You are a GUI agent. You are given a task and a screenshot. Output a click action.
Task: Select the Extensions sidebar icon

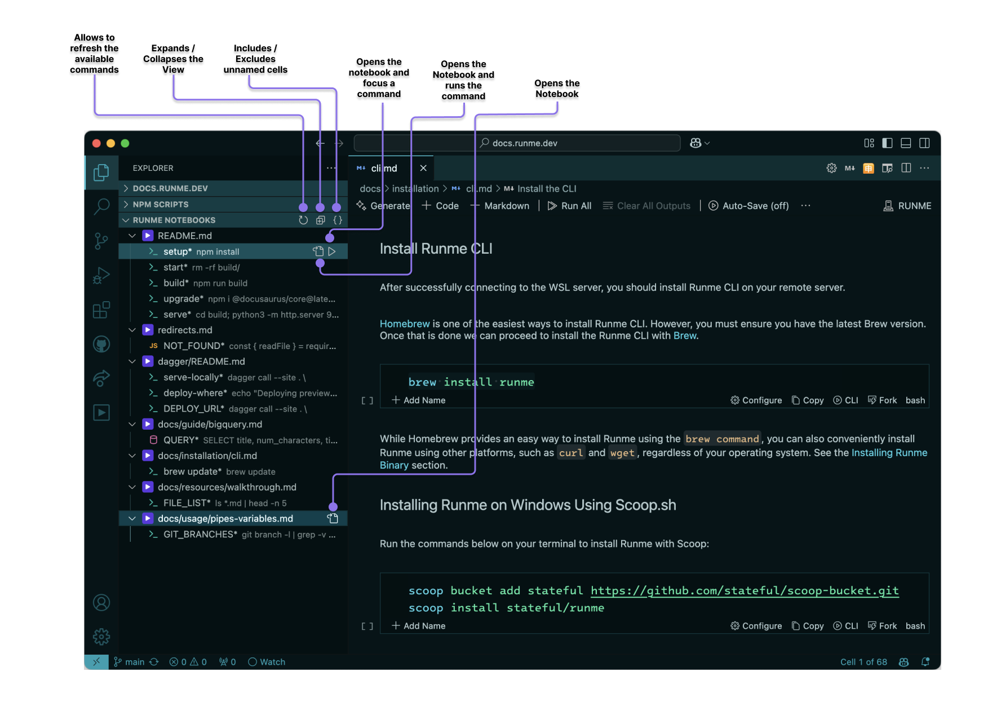(x=101, y=310)
